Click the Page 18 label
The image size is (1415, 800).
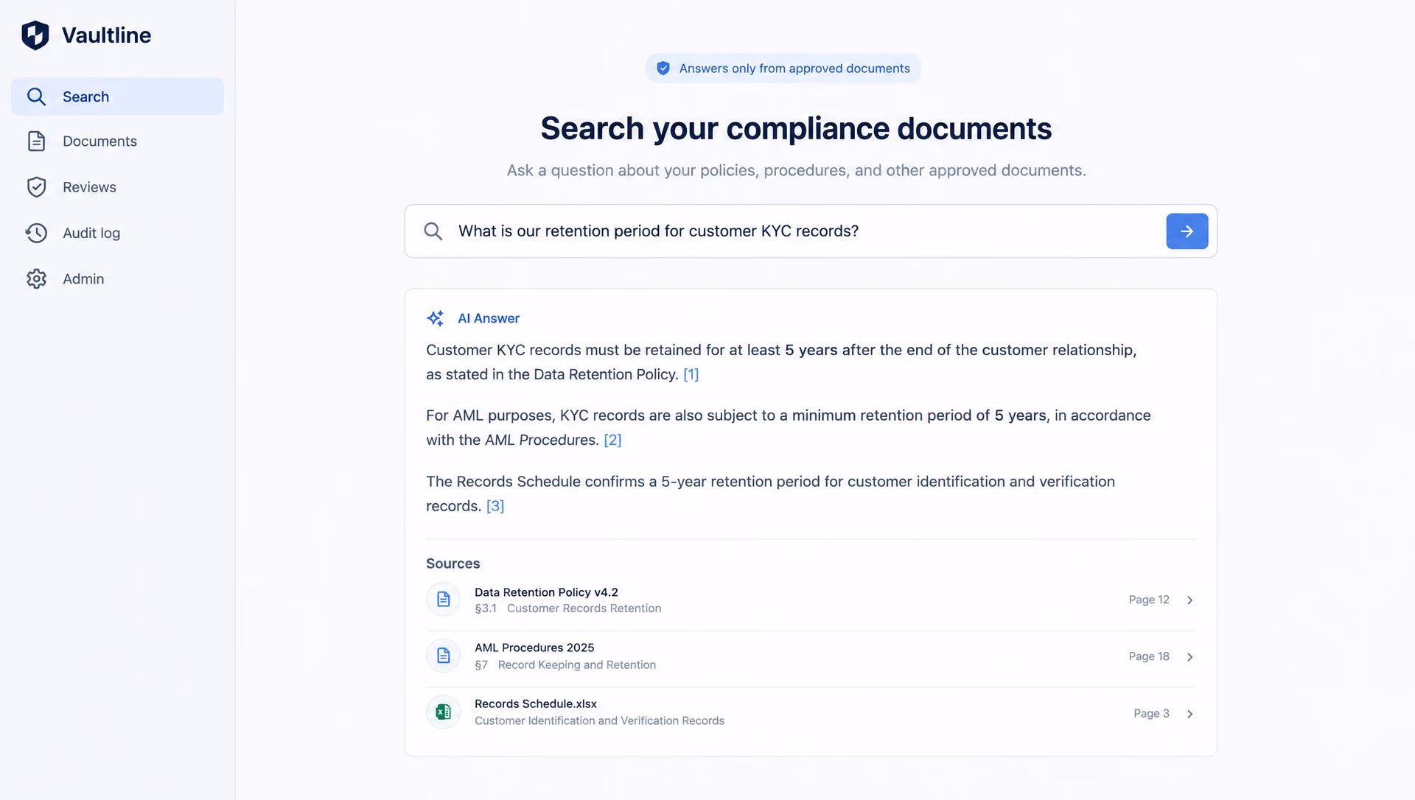[x=1149, y=656]
